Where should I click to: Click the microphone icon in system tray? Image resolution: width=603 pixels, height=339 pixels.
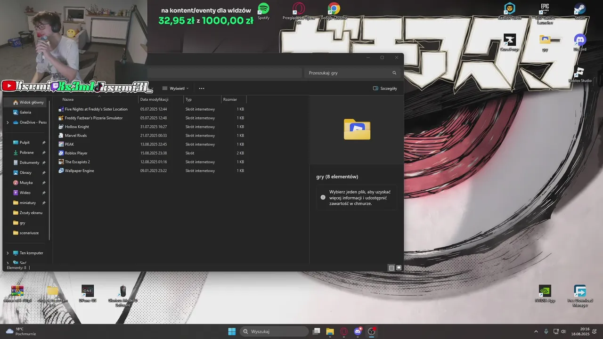546,331
